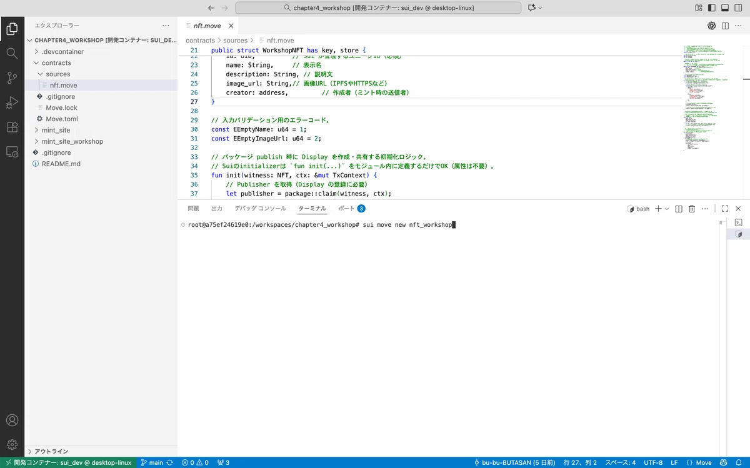Toggle the primary sidebar visibility
This screenshot has width=750, height=468.
(x=712, y=8)
